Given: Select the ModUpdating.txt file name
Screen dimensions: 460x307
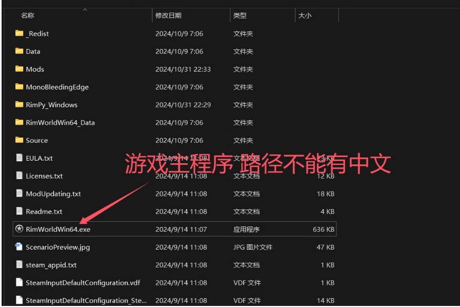Looking at the screenshot, I should click(x=54, y=194).
